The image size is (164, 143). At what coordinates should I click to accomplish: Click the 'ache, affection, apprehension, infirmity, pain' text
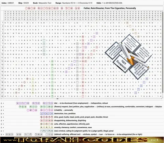tap(72, 124)
